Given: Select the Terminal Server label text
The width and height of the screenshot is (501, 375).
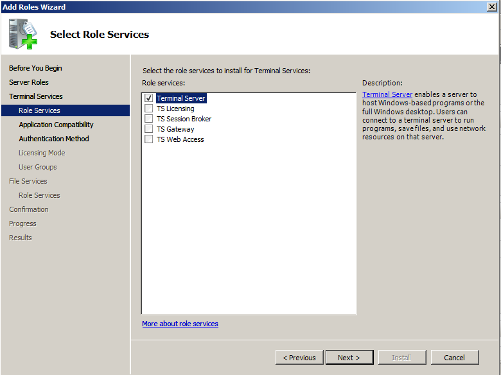Looking at the screenshot, I should 181,98.
